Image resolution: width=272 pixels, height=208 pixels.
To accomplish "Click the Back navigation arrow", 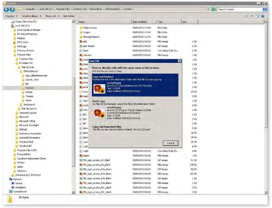I will pyautogui.click(x=6, y=9).
